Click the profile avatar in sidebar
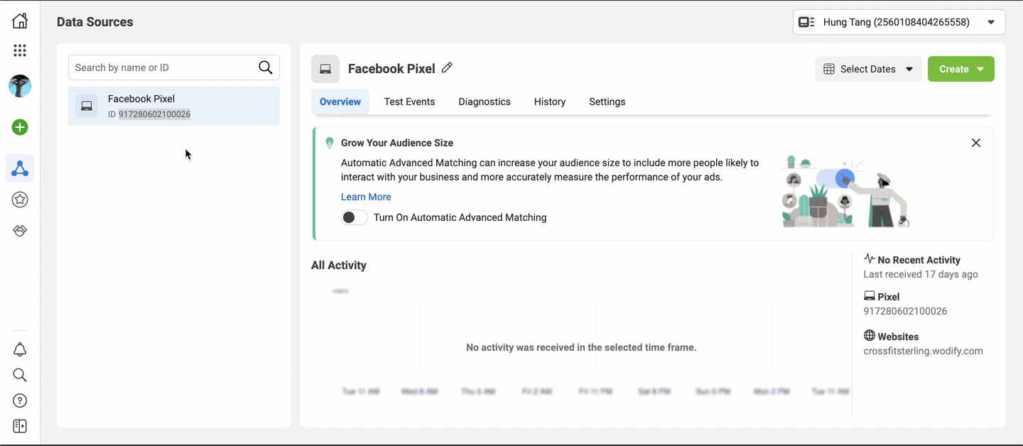Viewport: 1023px width, 446px height. tap(20, 86)
